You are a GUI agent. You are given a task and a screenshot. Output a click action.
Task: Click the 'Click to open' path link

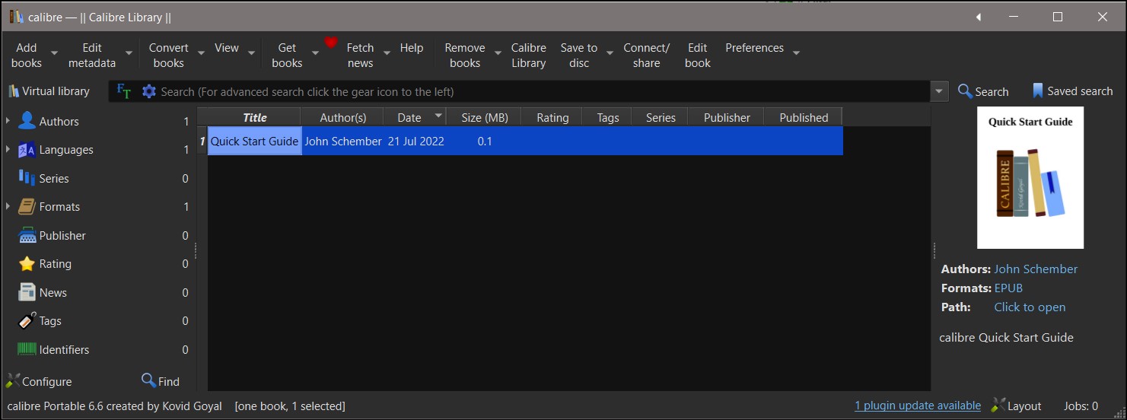[x=1030, y=307]
